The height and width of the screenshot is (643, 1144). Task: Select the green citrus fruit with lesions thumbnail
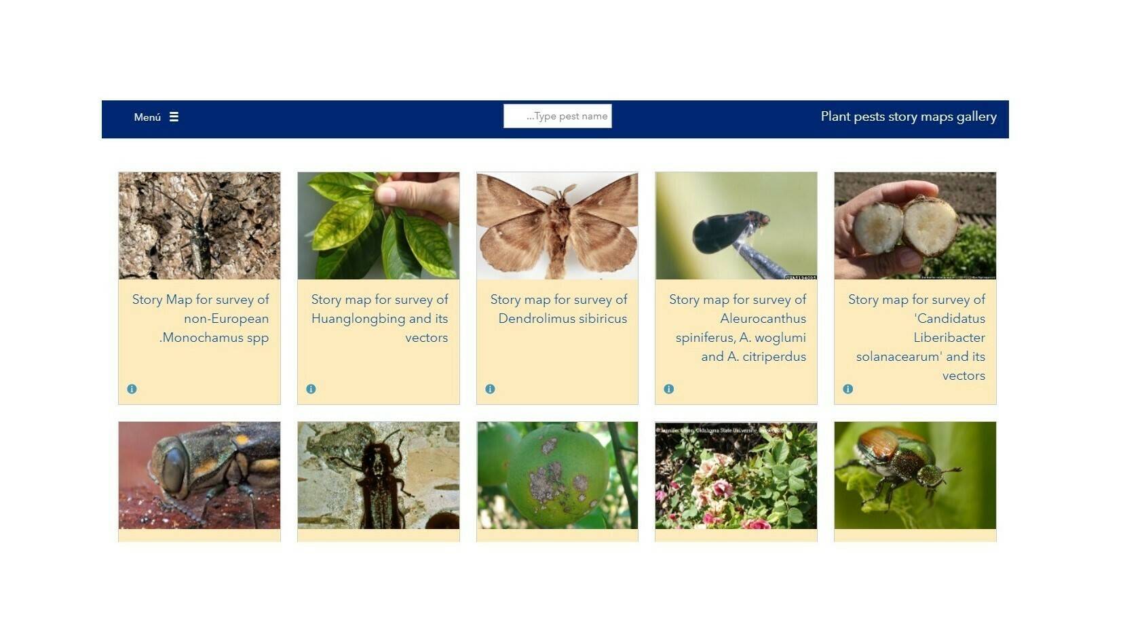click(x=558, y=475)
